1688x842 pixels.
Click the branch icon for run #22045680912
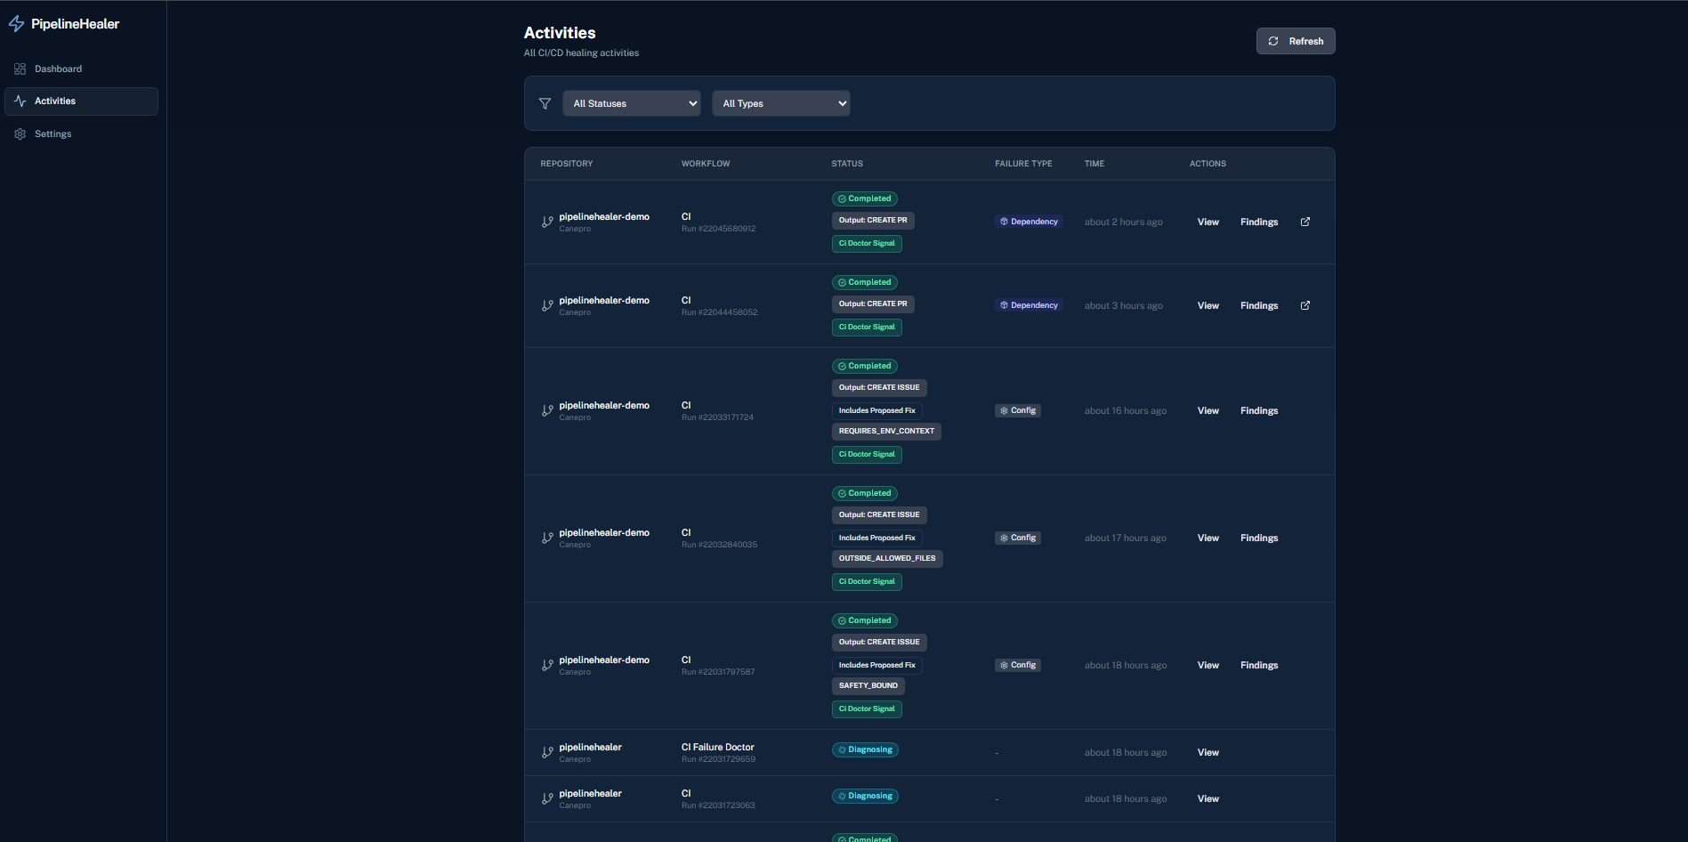(547, 223)
